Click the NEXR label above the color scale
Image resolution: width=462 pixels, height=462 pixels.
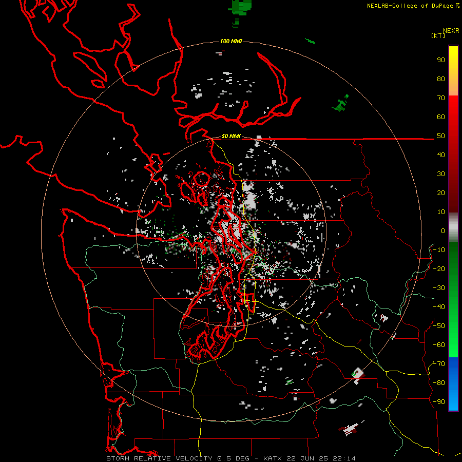(451, 31)
